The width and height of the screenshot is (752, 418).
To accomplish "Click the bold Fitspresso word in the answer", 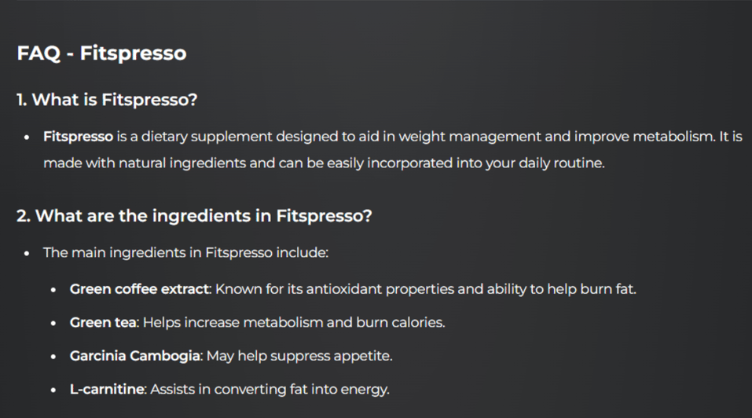I will click(x=78, y=137).
